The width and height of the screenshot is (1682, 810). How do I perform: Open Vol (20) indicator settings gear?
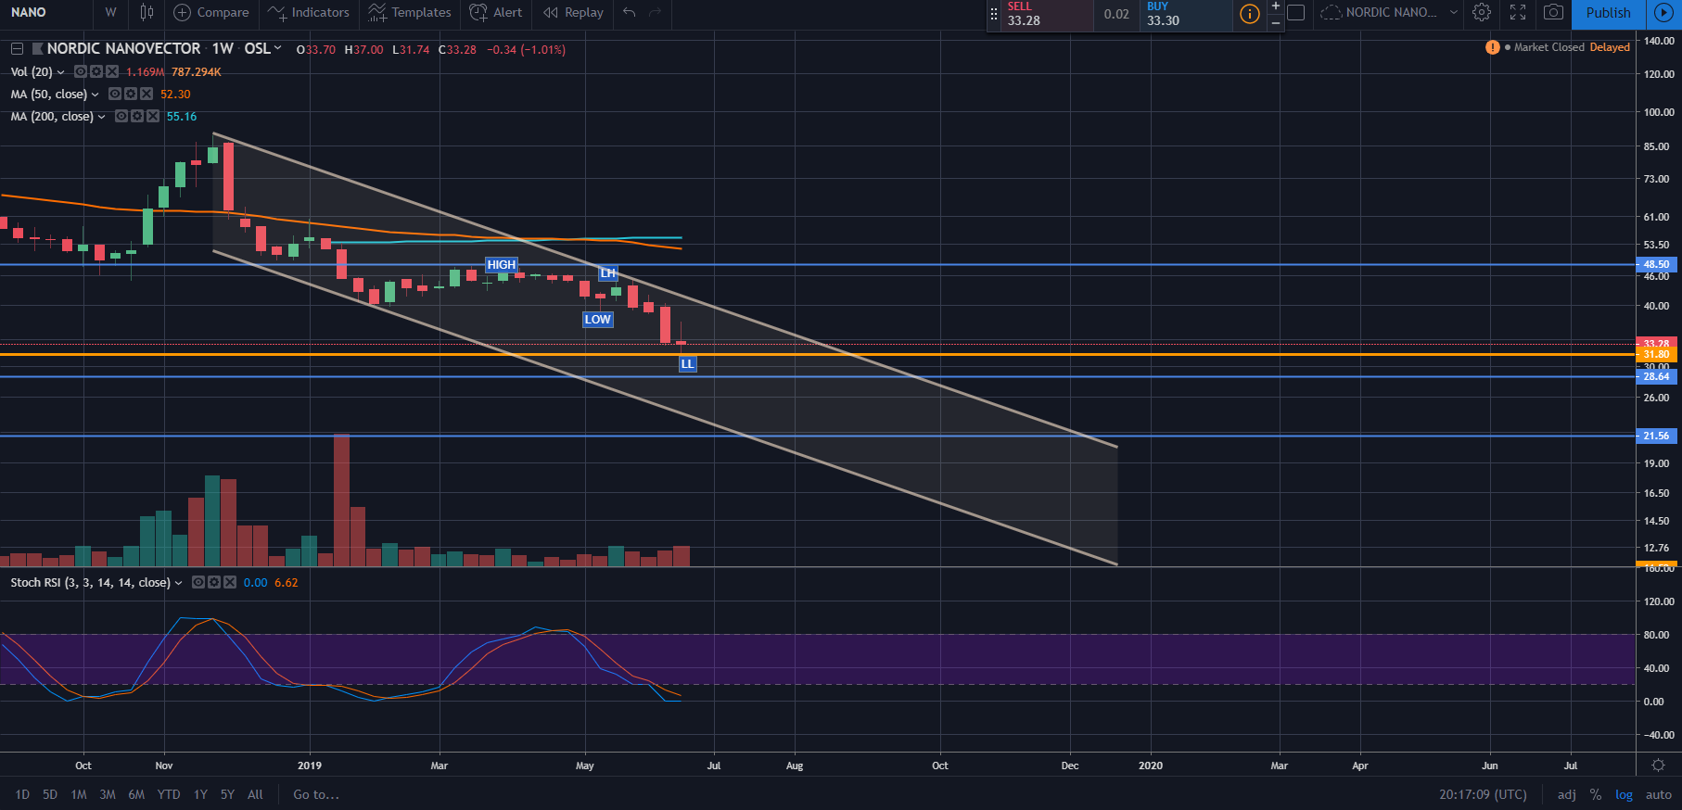click(96, 71)
